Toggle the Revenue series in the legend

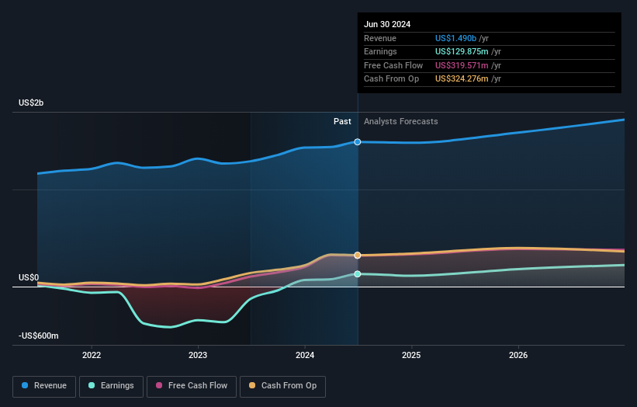pyautogui.click(x=44, y=386)
